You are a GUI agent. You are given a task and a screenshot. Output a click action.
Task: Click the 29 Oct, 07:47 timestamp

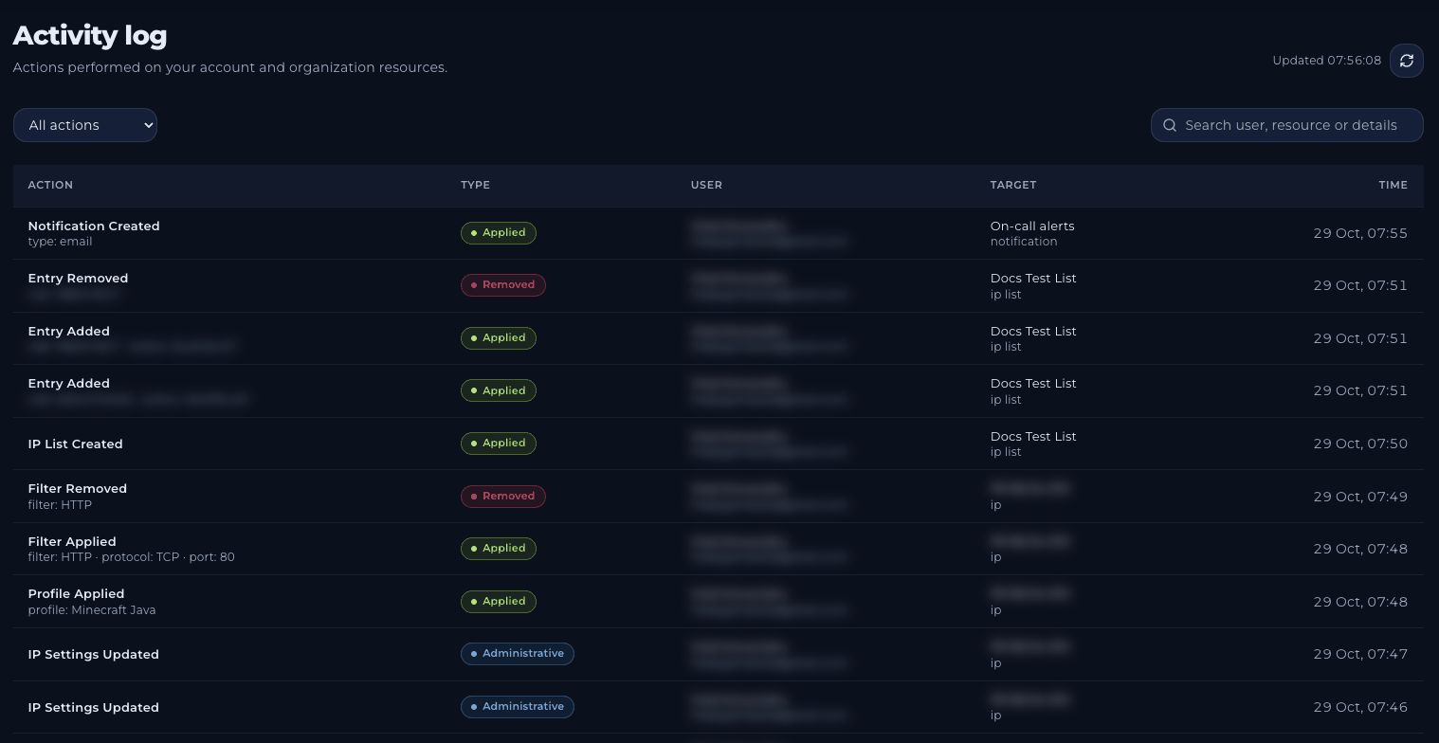1360,654
